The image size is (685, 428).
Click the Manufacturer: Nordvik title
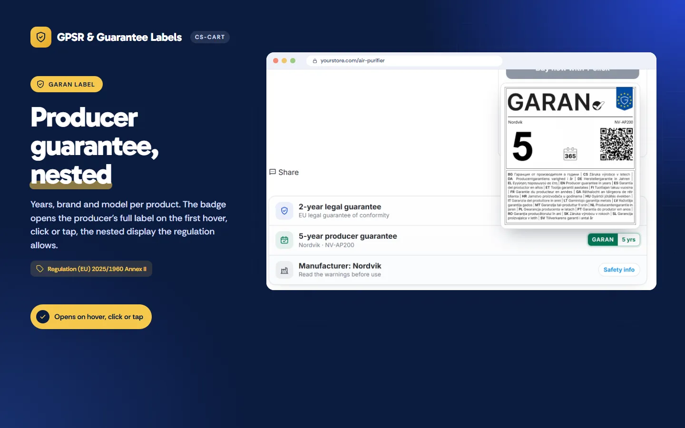click(340, 266)
